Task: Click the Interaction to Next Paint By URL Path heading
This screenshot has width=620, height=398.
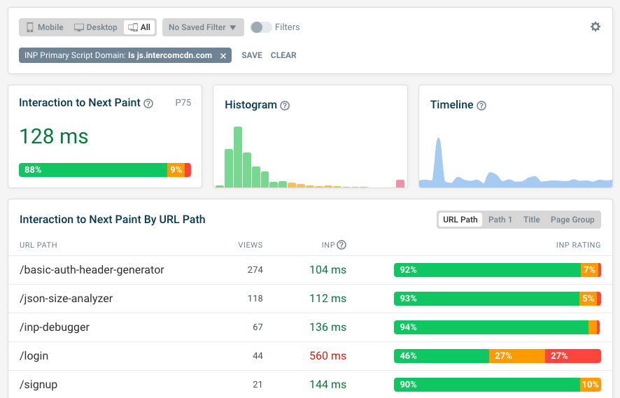Action: 112,220
